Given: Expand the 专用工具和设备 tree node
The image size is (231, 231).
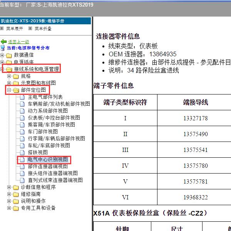Looking at the screenshot, I should (x=9, y=208).
